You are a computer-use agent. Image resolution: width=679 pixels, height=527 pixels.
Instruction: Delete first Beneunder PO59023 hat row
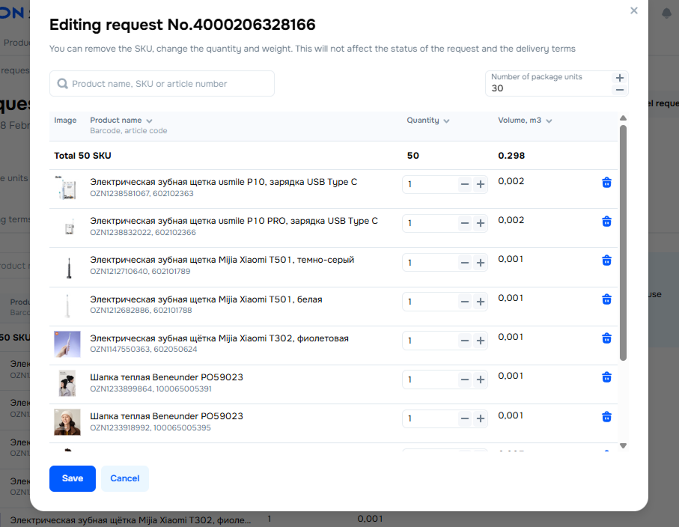[606, 377]
